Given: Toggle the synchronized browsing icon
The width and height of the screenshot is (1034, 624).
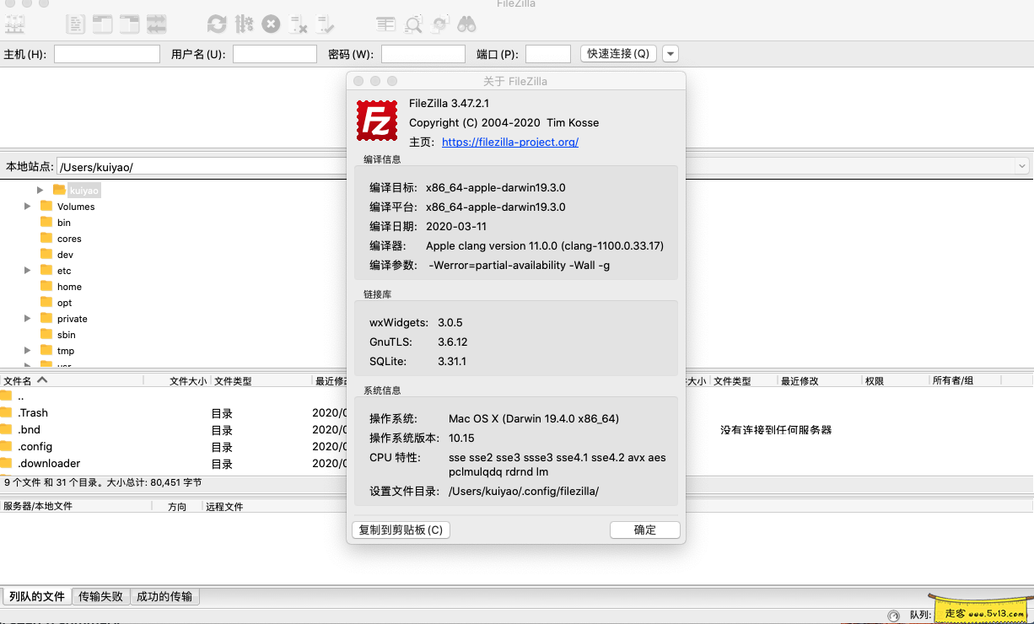Looking at the screenshot, I should (440, 24).
